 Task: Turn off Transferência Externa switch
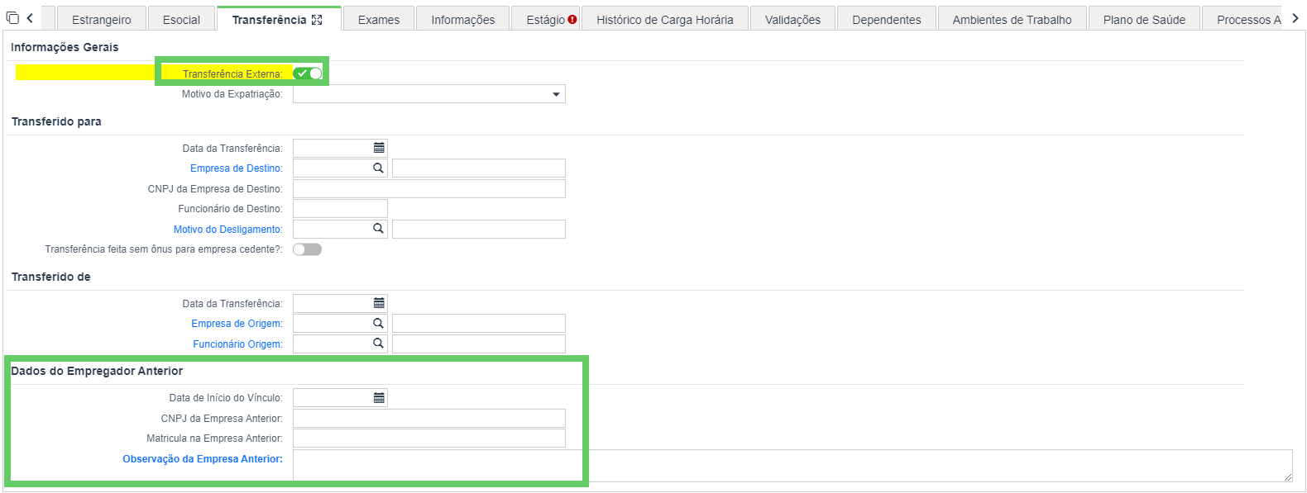pos(308,73)
